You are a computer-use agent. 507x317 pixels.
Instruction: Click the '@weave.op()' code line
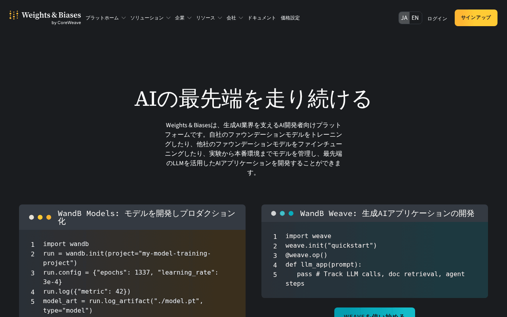tap(307, 255)
